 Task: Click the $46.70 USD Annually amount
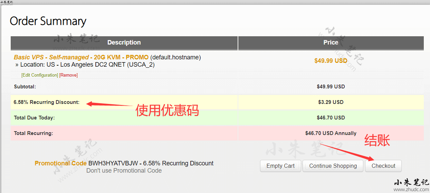point(331,133)
